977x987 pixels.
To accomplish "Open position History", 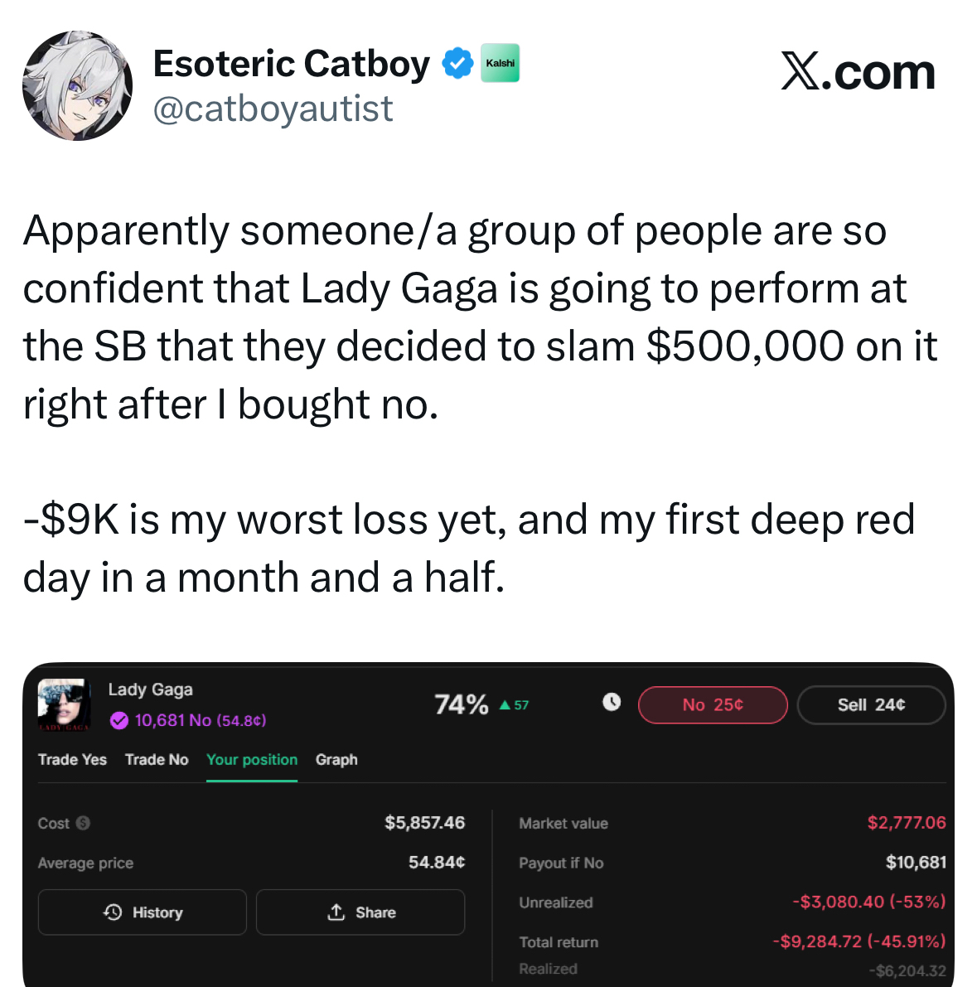I will [x=143, y=912].
